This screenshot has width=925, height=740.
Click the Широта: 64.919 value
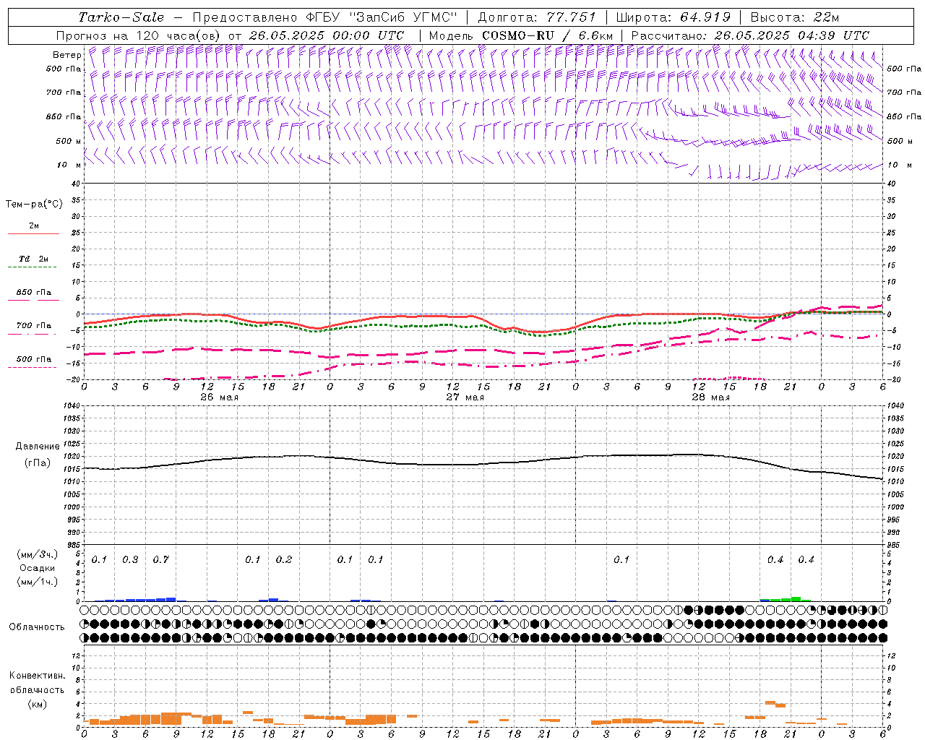(673, 17)
